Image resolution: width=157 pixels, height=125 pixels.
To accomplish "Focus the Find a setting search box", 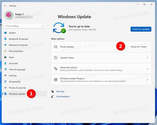I will coord(25,26).
